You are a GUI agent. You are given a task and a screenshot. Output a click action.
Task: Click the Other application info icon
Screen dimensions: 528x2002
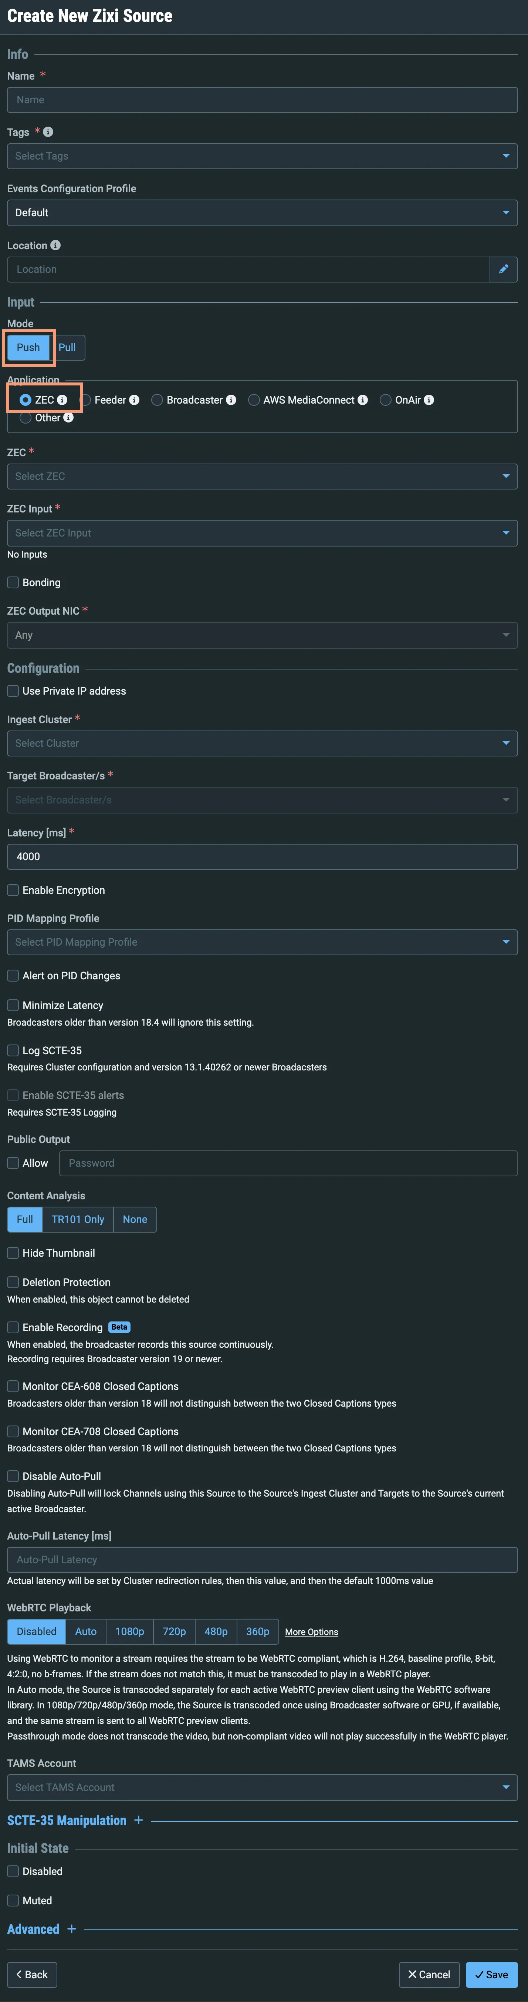(68, 418)
